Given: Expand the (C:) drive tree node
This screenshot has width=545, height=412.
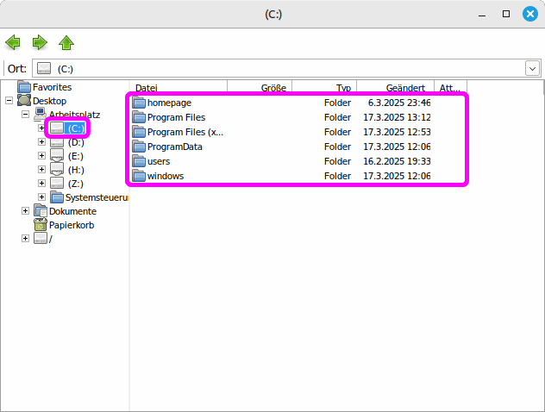Looking at the screenshot, I should 41,128.
